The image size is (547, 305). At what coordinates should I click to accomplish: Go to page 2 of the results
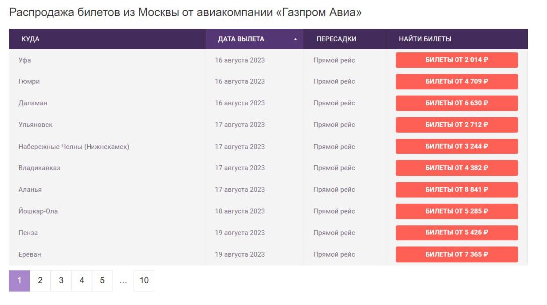coord(39,280)
